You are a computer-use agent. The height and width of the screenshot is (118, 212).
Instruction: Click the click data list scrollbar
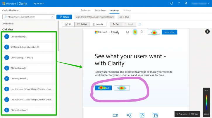58,36
